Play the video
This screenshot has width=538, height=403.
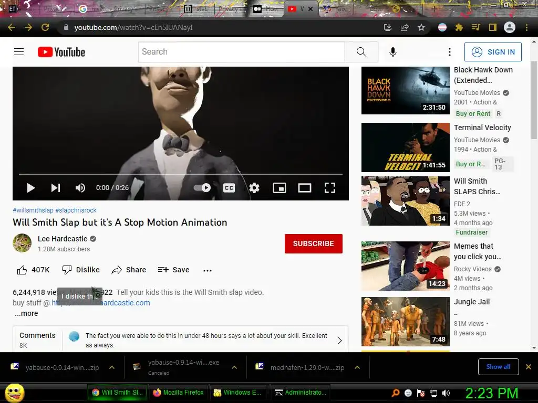point(31,188)
